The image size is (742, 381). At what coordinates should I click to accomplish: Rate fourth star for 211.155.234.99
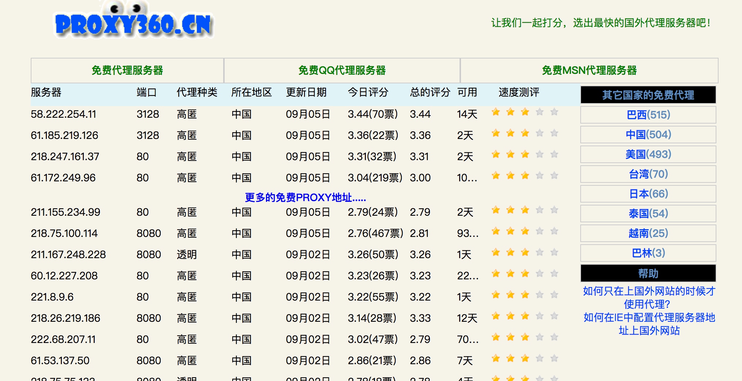click(x=540, y=210)
